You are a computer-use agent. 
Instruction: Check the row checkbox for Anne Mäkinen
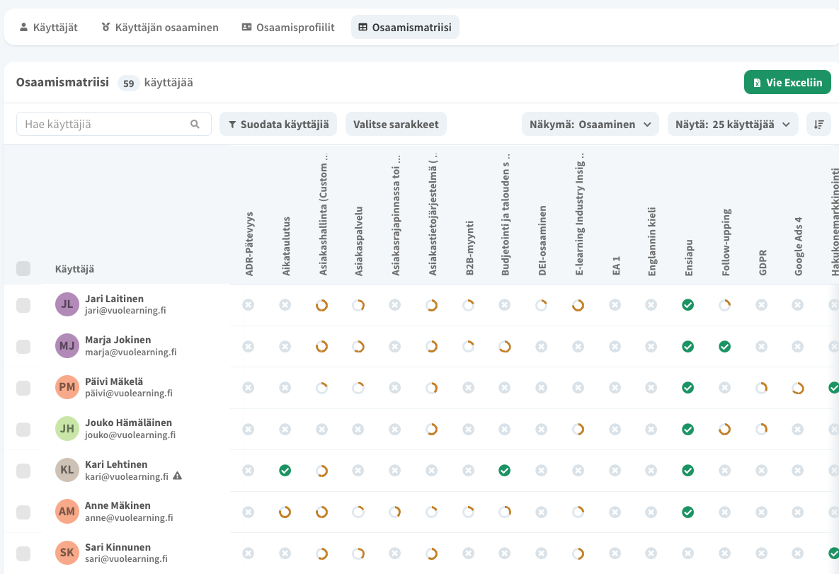23,512
